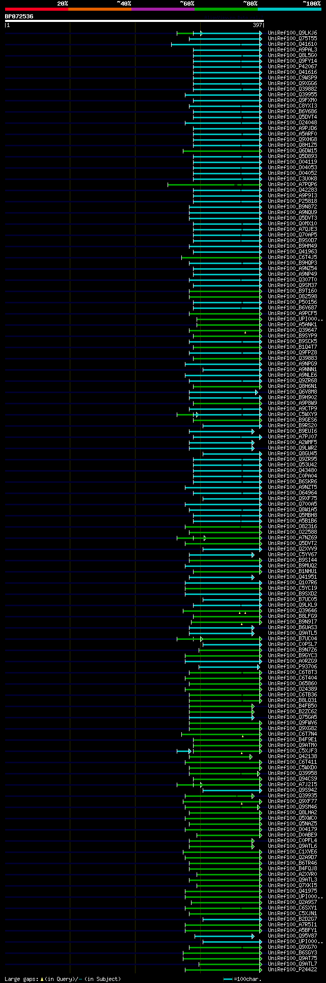The height and width of the screenshot is (983, 326).
Task: Click the query length value 397
Action: [257, 25]
